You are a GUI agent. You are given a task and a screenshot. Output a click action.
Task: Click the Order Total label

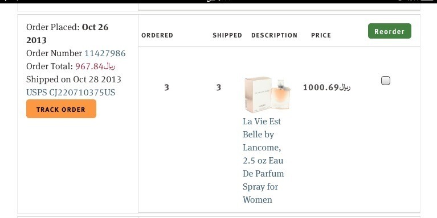coord(50,66)
